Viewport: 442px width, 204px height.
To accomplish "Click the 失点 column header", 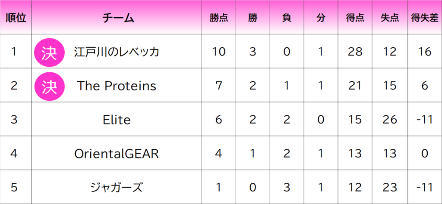I will tap(389, 18).
